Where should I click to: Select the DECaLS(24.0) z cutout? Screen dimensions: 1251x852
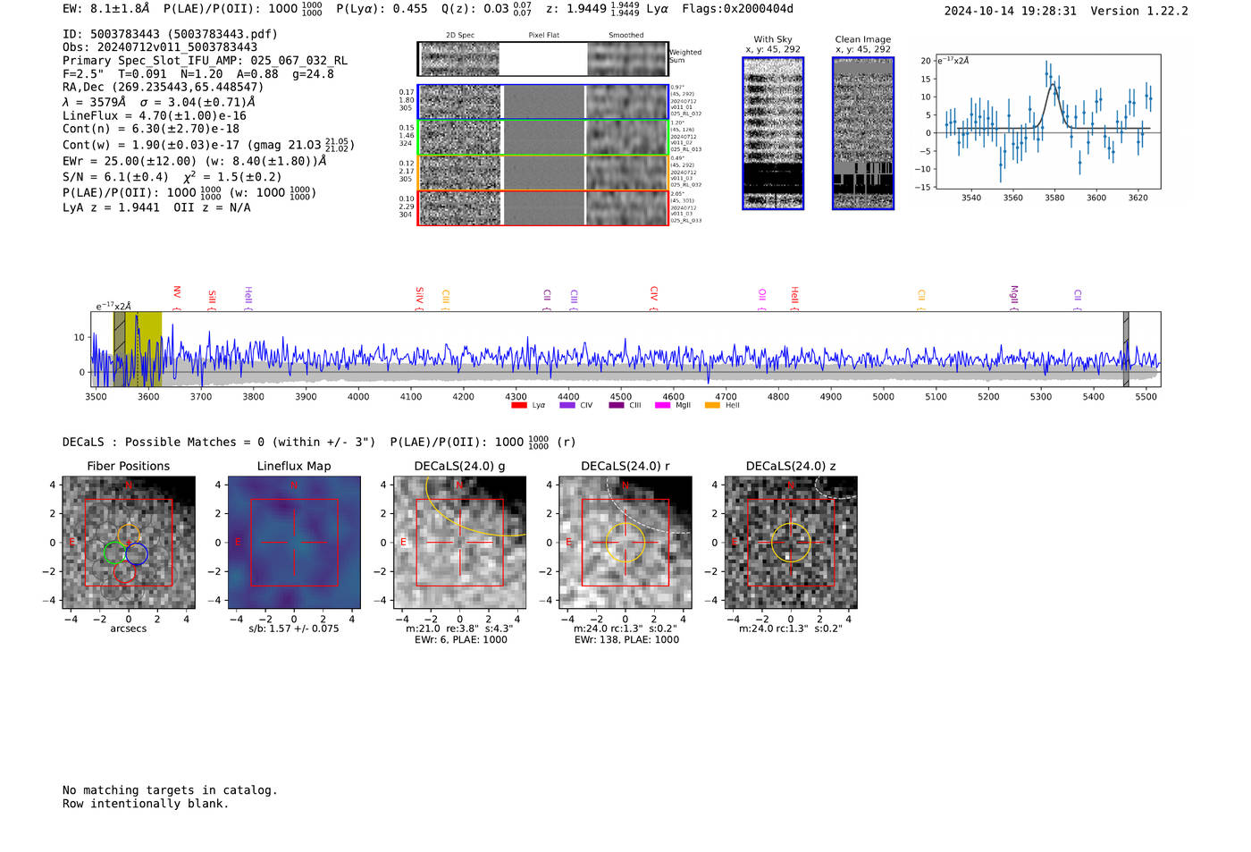[x=791, y=543]
